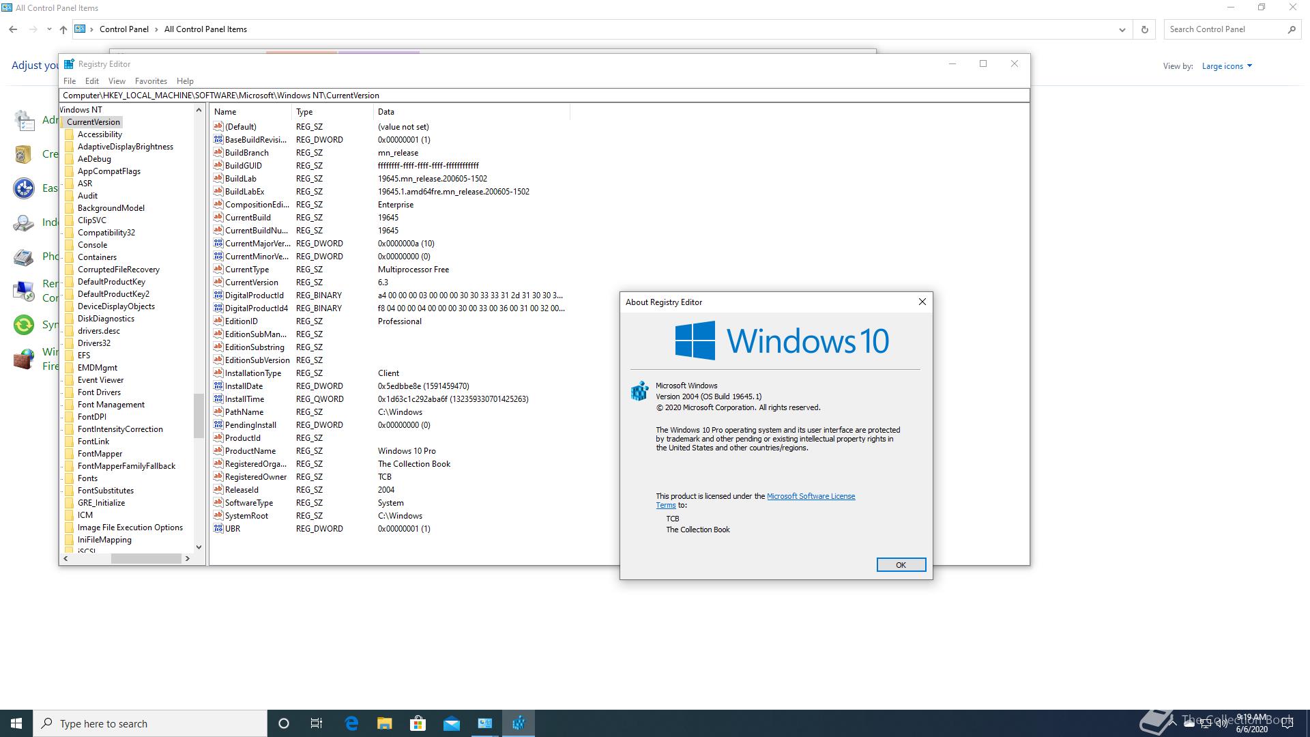Open the Favorites menu in Registry Editor
This screenshot has height=737, width=1310.
coord(151,81)
